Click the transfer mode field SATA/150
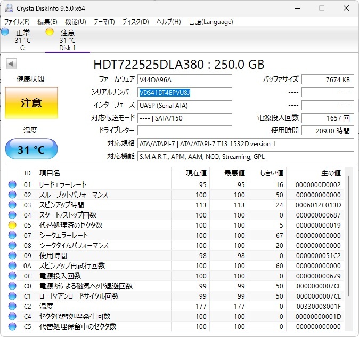 click(184, 118)
